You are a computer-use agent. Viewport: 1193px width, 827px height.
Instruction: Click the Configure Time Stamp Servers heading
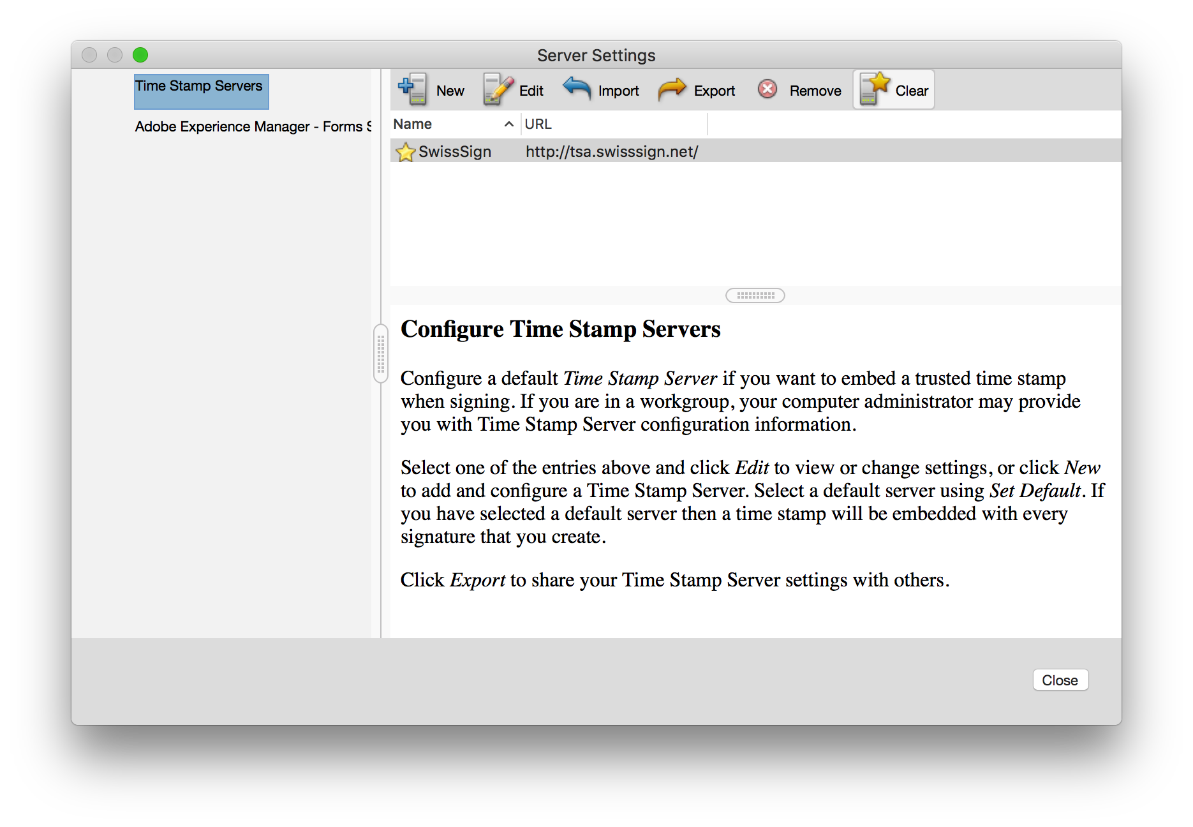(561, 329)
